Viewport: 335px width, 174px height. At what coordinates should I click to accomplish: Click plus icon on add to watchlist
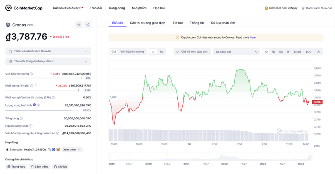tap(86, 51)
